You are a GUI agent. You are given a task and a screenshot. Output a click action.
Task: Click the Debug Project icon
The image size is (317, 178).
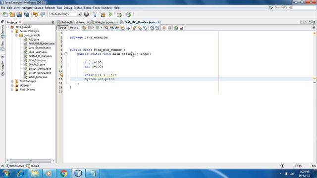[x=119, y=14]
